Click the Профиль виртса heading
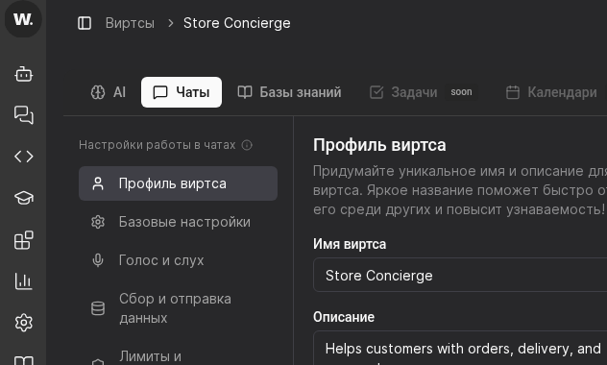 tap(379, 146)
